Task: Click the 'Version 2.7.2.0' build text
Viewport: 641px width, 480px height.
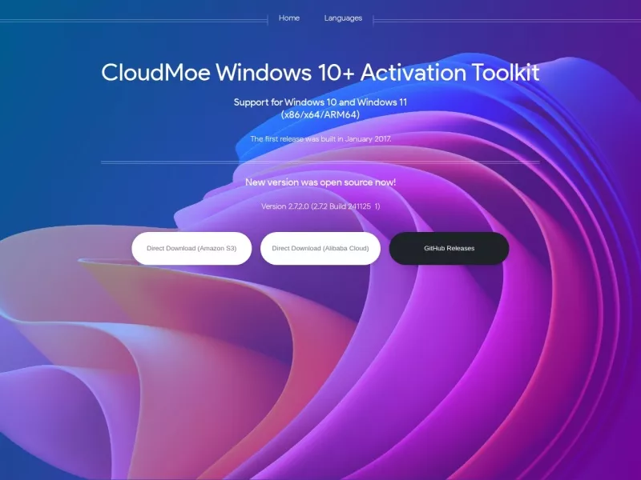Action: coord(320,206)
